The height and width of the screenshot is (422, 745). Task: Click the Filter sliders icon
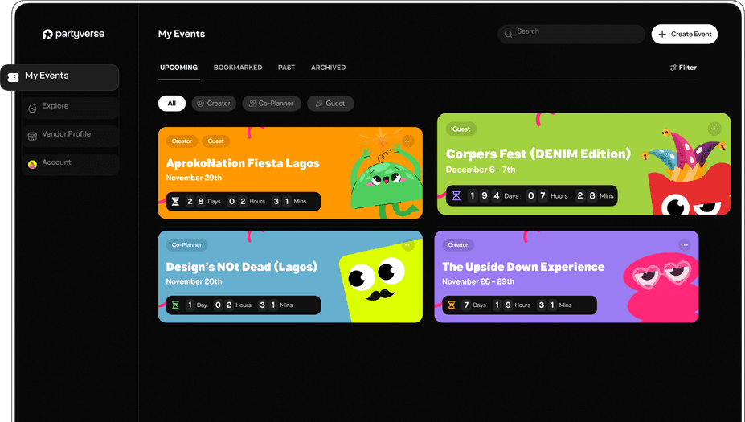[673, 68]
